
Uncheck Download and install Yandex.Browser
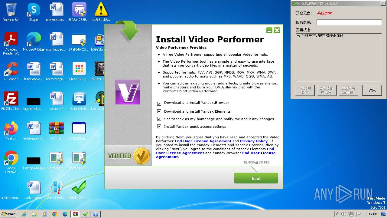[159, 103]
